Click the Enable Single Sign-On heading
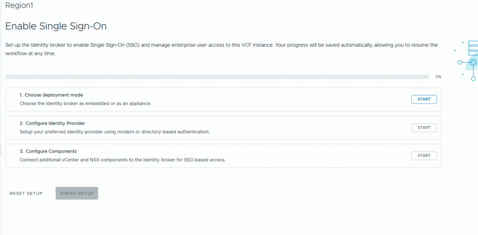 click(x=56, y=26)
